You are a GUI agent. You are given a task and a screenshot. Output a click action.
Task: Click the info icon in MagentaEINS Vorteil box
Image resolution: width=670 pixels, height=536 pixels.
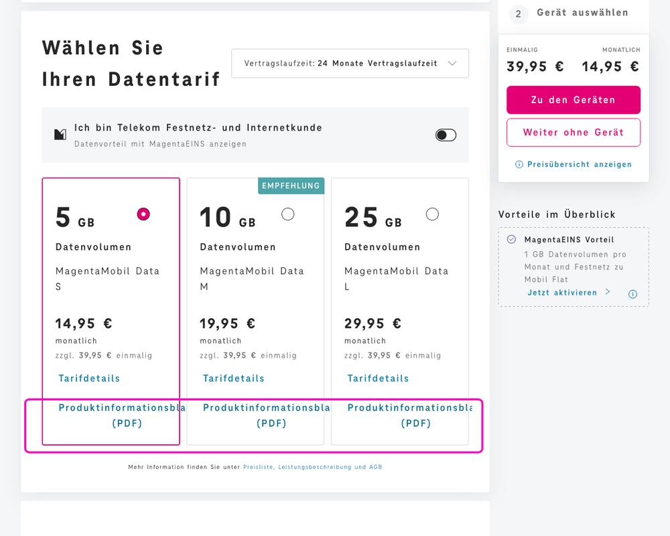(632, 293)
